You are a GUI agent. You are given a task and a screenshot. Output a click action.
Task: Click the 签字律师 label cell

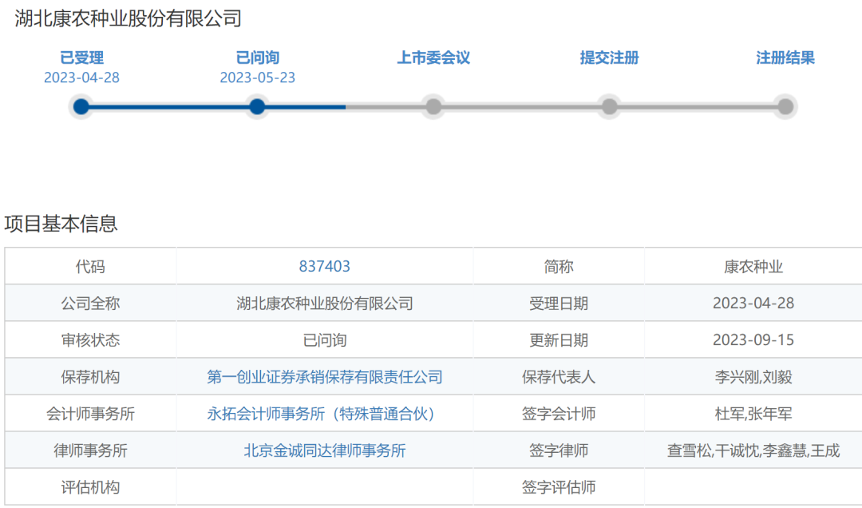pos(559,450)
